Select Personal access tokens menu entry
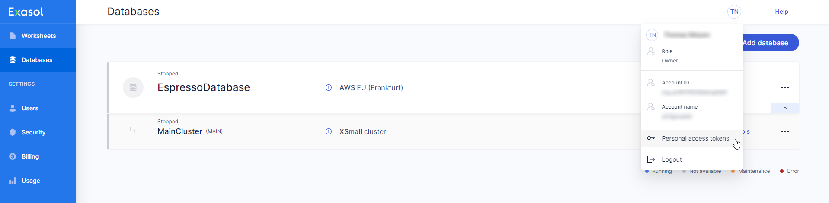Image resolution: width=829 pixels, height=203 pixels. point(695,138)
